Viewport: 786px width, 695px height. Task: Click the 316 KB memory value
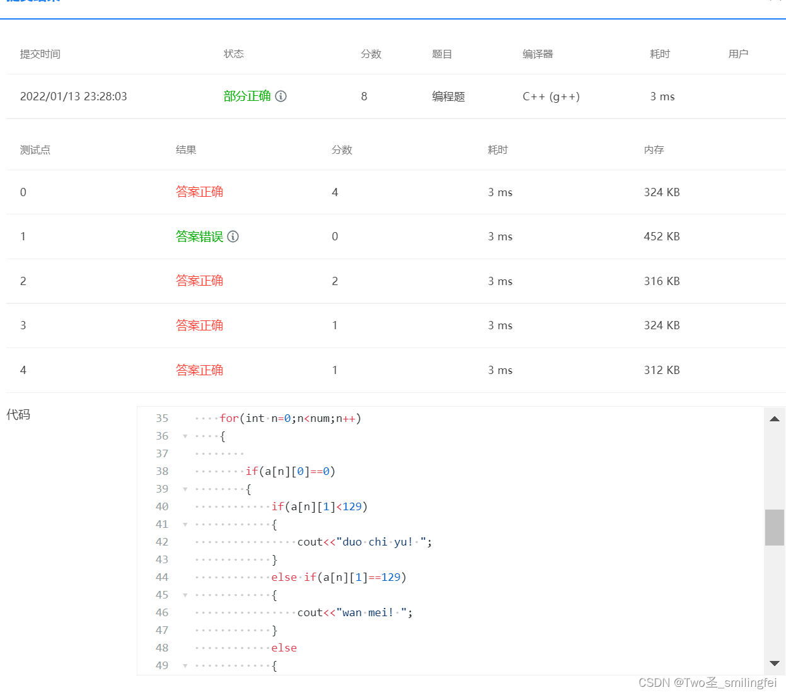(x=662, y=281)
